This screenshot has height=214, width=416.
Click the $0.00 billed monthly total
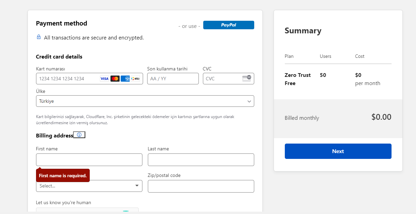pos(381,117)
